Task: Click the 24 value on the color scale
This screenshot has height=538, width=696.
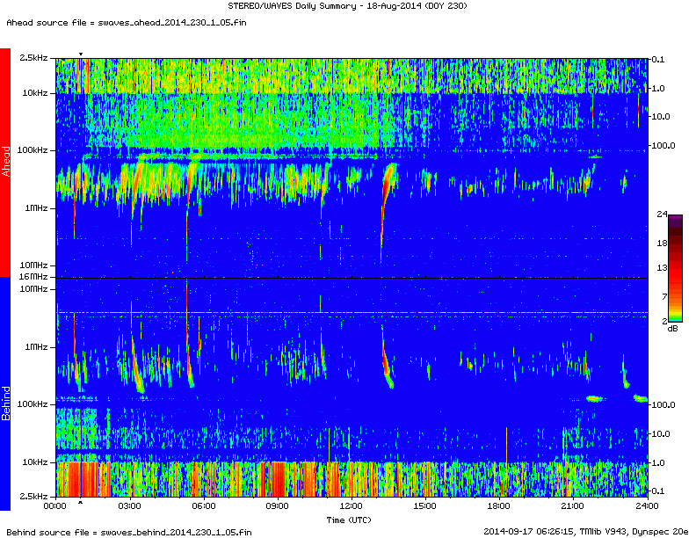Action: (x=662, y=214)
